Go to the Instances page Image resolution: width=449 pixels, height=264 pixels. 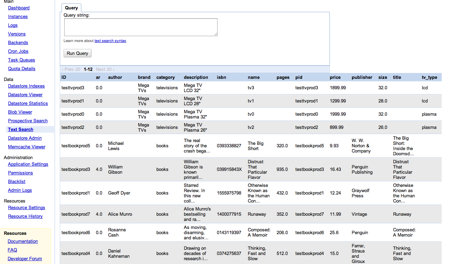pos(18,16)
